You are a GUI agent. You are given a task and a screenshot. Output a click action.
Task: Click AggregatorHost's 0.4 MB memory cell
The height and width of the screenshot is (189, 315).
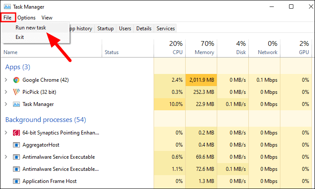pyautogui.click(x=201, y=145)
